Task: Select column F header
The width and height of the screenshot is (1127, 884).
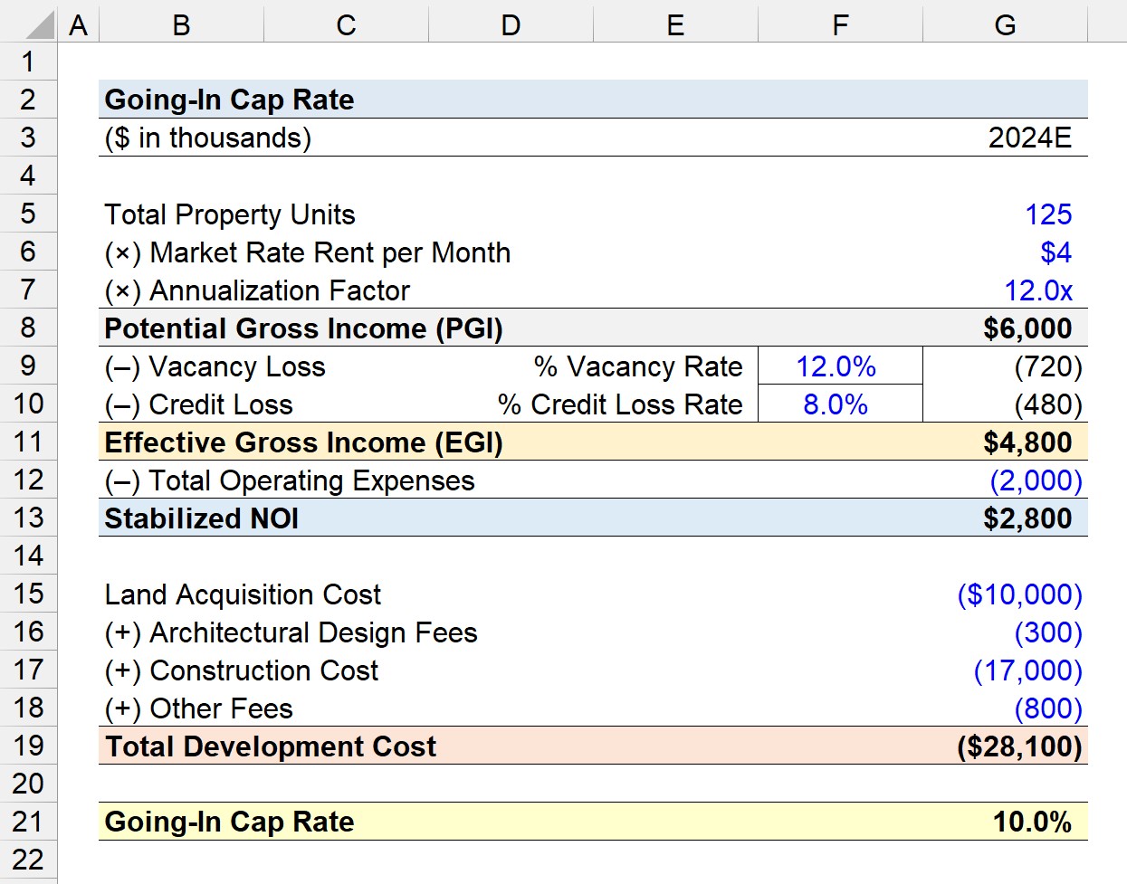Action: (840, 25)
